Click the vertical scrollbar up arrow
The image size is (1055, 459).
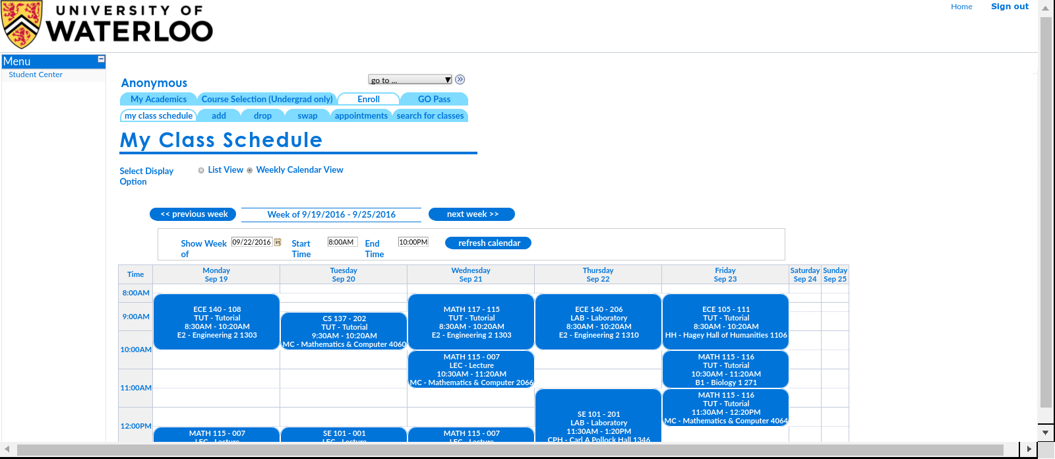[x=1046, y=8]
